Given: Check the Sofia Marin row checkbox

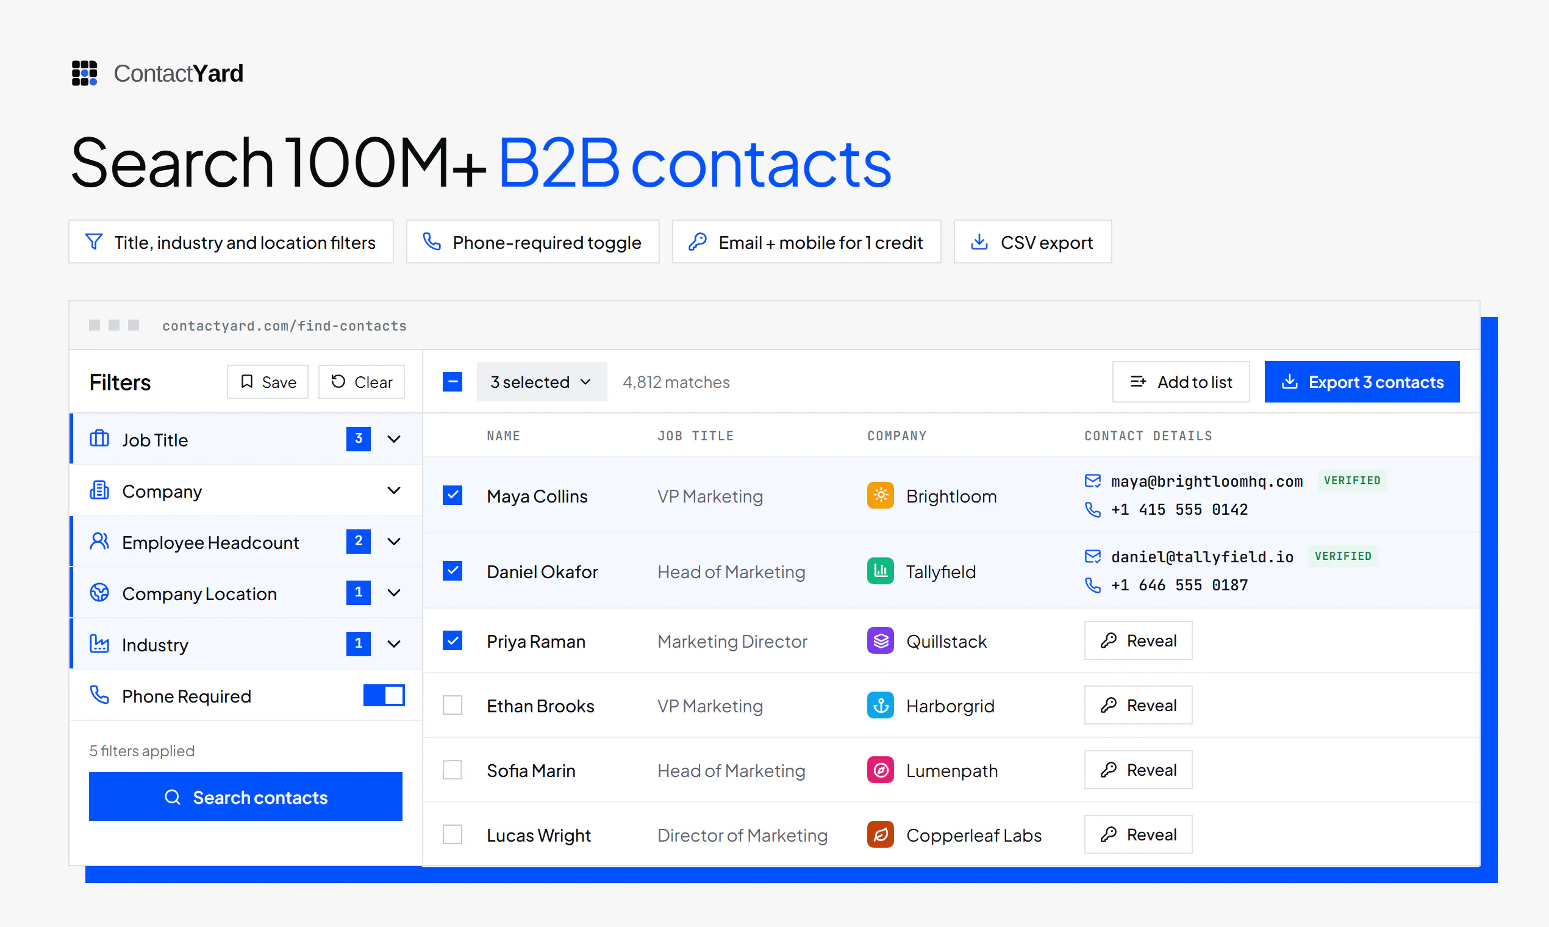Looking at the screenshot, I should coord(453,770).
